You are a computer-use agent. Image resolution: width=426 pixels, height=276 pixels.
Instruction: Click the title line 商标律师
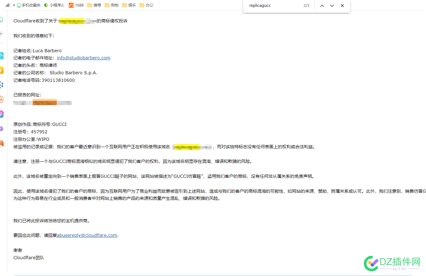(x=35, y=65)
